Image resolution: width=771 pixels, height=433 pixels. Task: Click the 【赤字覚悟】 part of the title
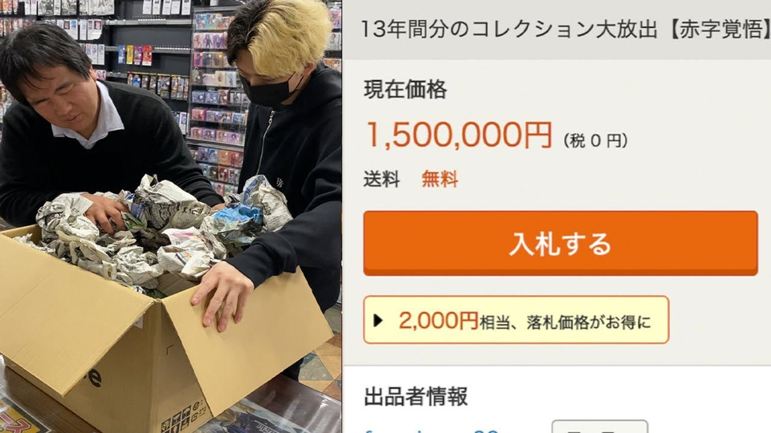pyautogui.click(x=716, y=30)
